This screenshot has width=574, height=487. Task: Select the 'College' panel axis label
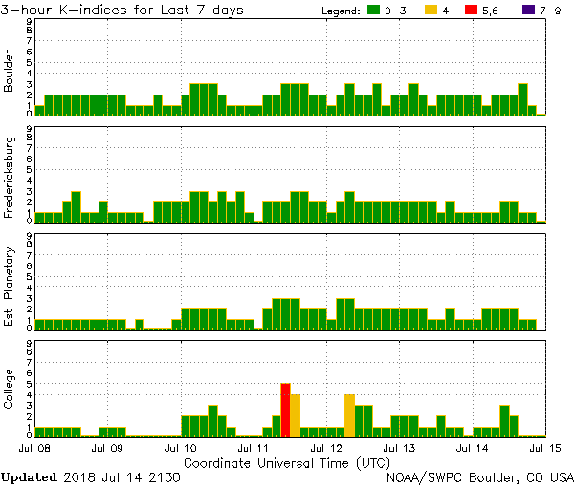tap(8, 389)
